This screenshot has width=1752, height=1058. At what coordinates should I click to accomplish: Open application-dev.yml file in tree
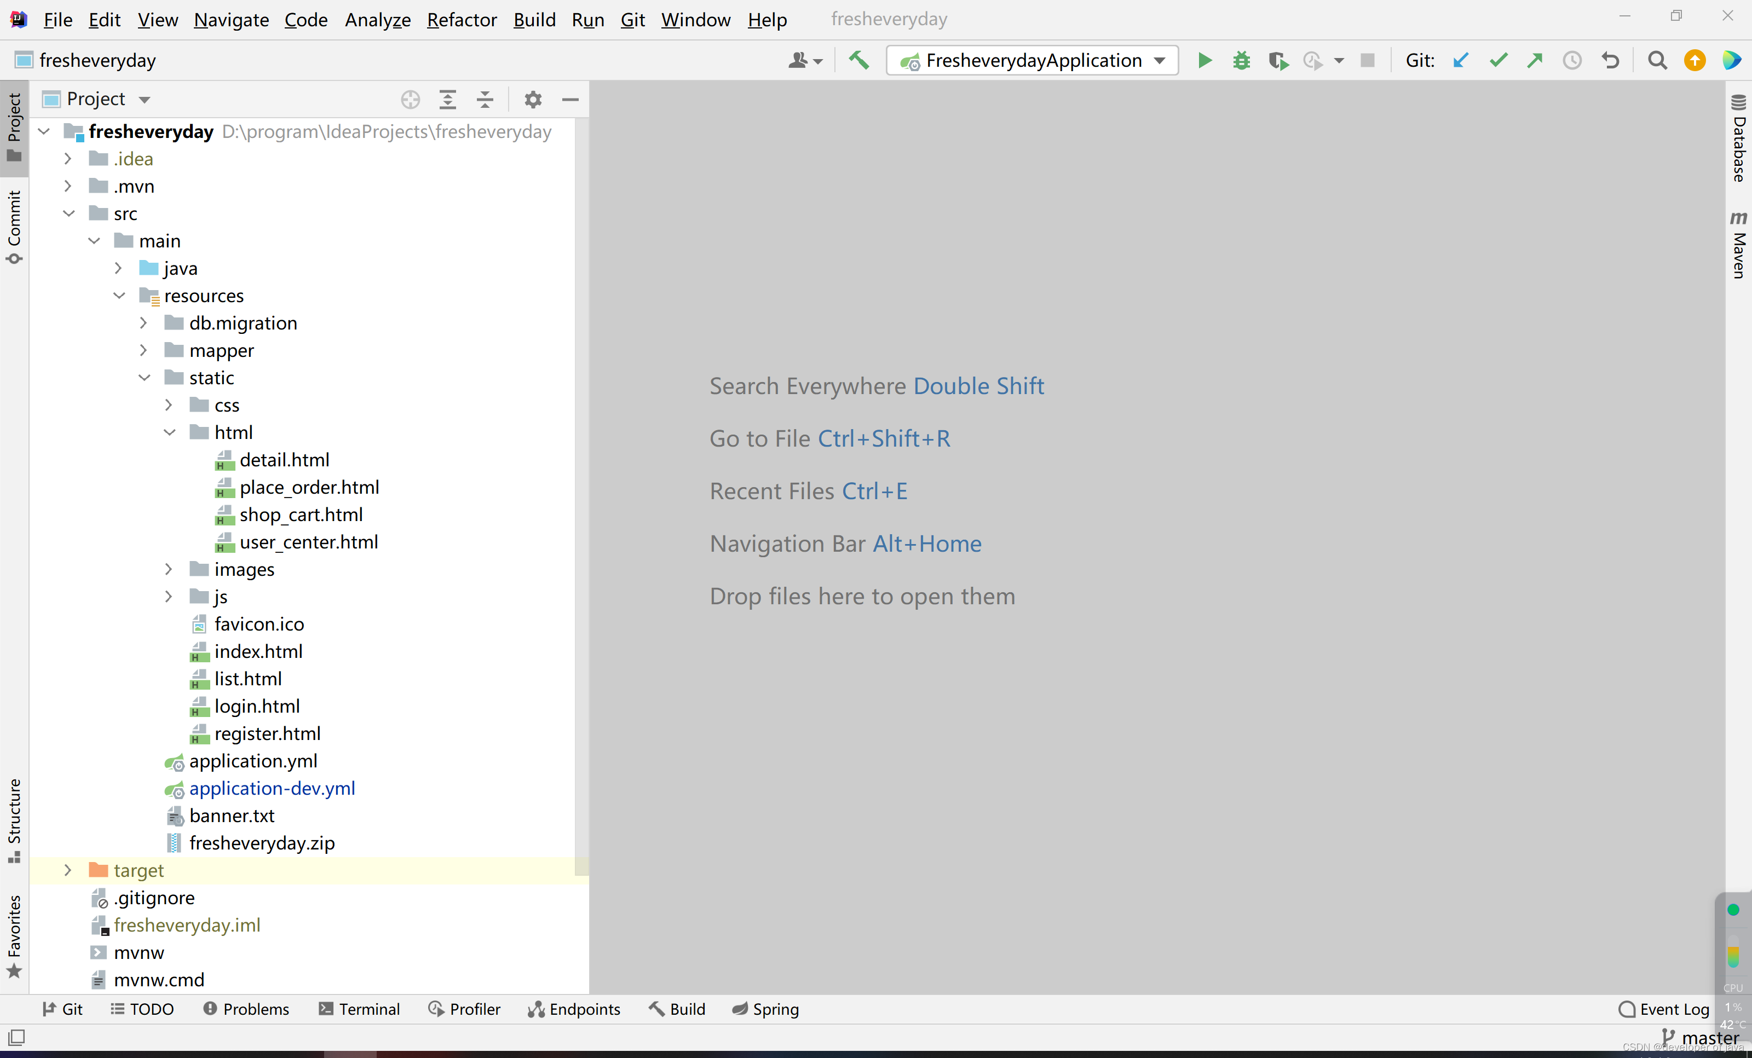tap(272, 789)
